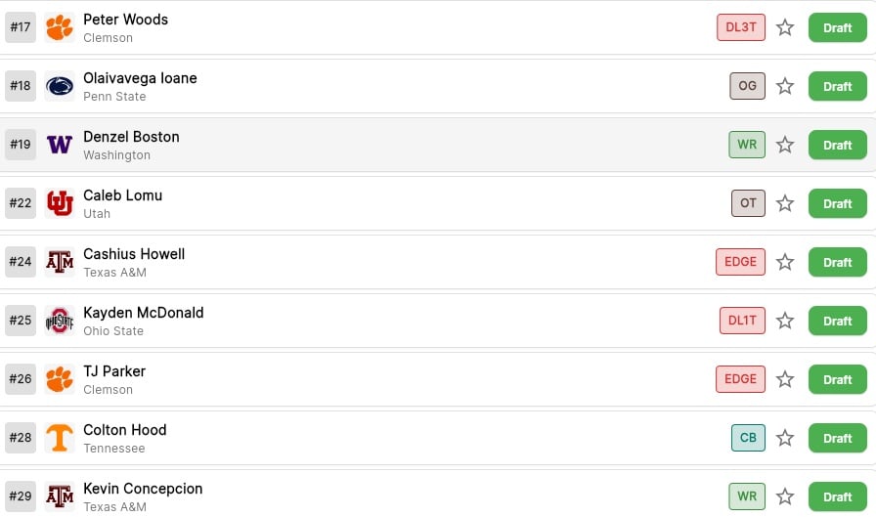Click the DL3T position badge

740,27
